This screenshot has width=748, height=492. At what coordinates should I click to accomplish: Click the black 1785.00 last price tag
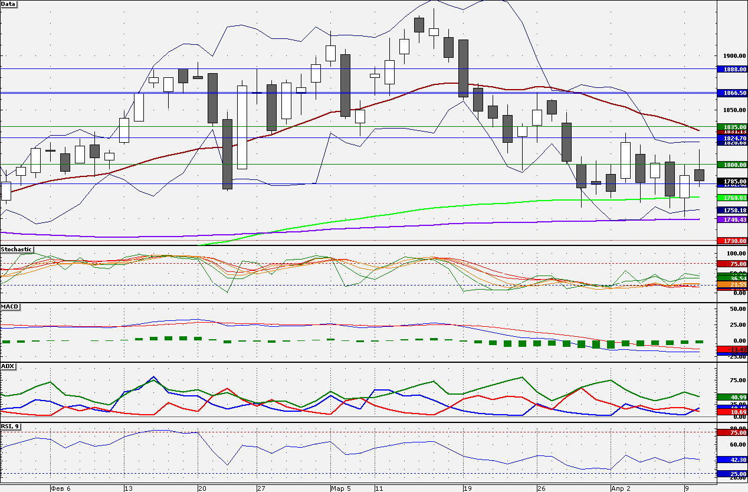click(x=732, y=181)
